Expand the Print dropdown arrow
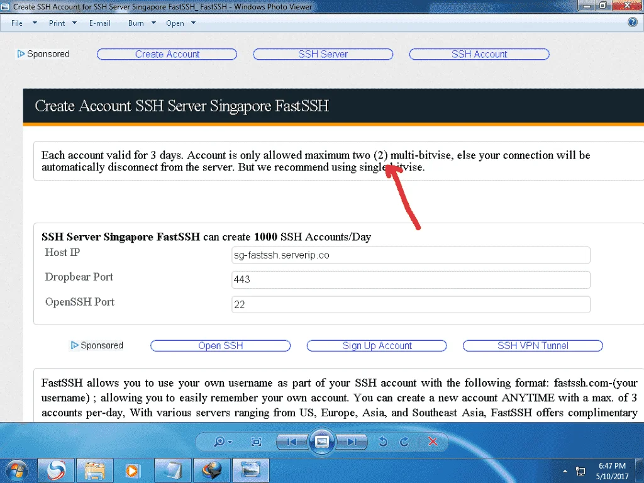The width and height of the screenshot is (644, 483). pos(74,23)
